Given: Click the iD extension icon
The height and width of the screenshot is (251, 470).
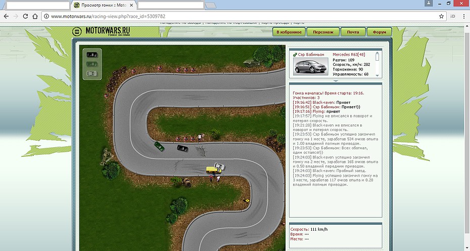Looking at the screenshot, I should tap(453, 16).
